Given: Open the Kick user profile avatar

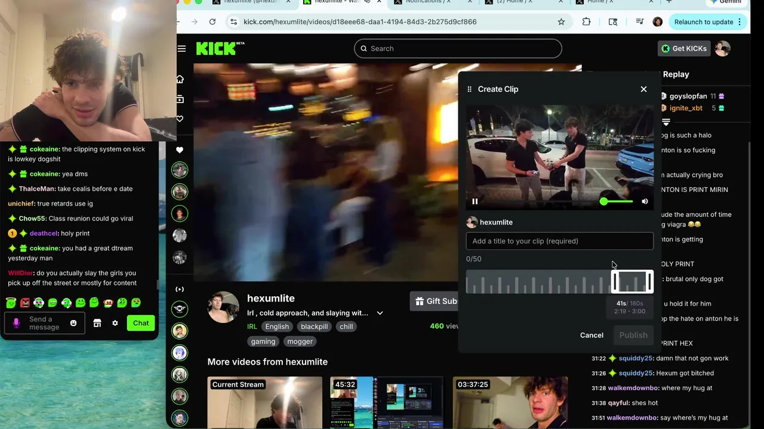Looking at the screenshot, I should coord(722,48).
